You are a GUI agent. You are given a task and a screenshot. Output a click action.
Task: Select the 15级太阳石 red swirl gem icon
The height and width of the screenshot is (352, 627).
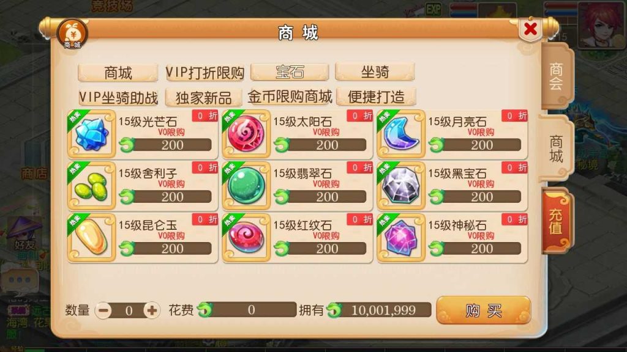pyautogui.click(x=246, y=134)
